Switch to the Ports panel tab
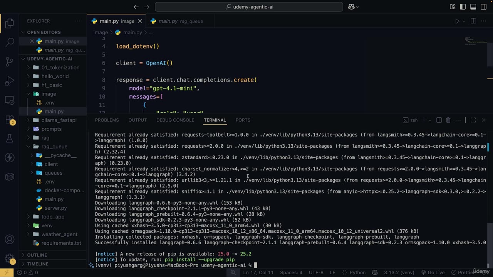The width and height of the screenshot is (493, 277). point(243,120)
